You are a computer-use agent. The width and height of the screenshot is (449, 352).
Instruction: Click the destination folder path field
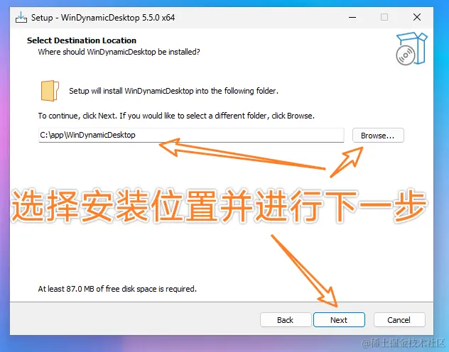(x=191, y=135)
